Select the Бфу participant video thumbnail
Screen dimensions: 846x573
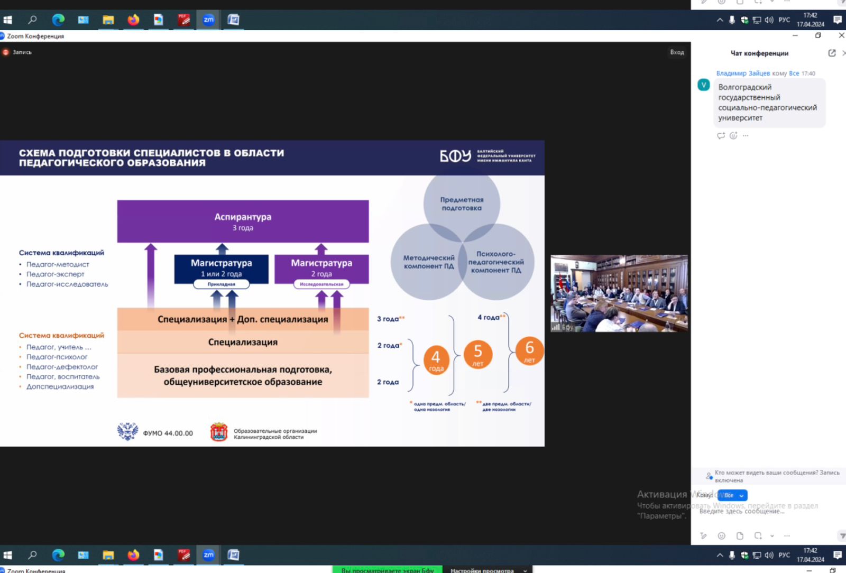(x=619, y=293)
